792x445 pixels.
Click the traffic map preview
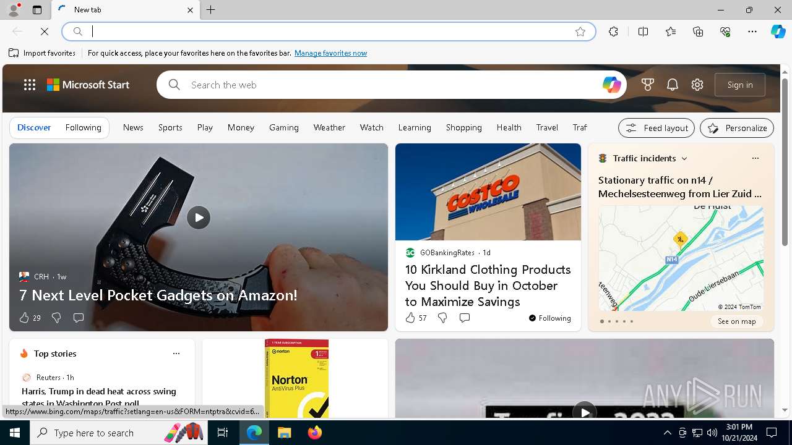pos(681,258)
